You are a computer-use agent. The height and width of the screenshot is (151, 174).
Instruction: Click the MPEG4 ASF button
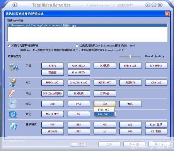130,66
